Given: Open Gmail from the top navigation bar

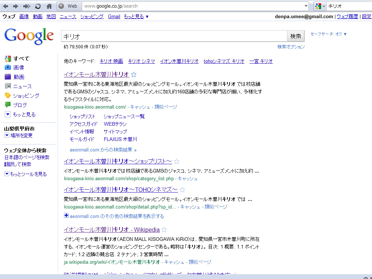Looking at the screenshot, I should click(x=114, y=17).
